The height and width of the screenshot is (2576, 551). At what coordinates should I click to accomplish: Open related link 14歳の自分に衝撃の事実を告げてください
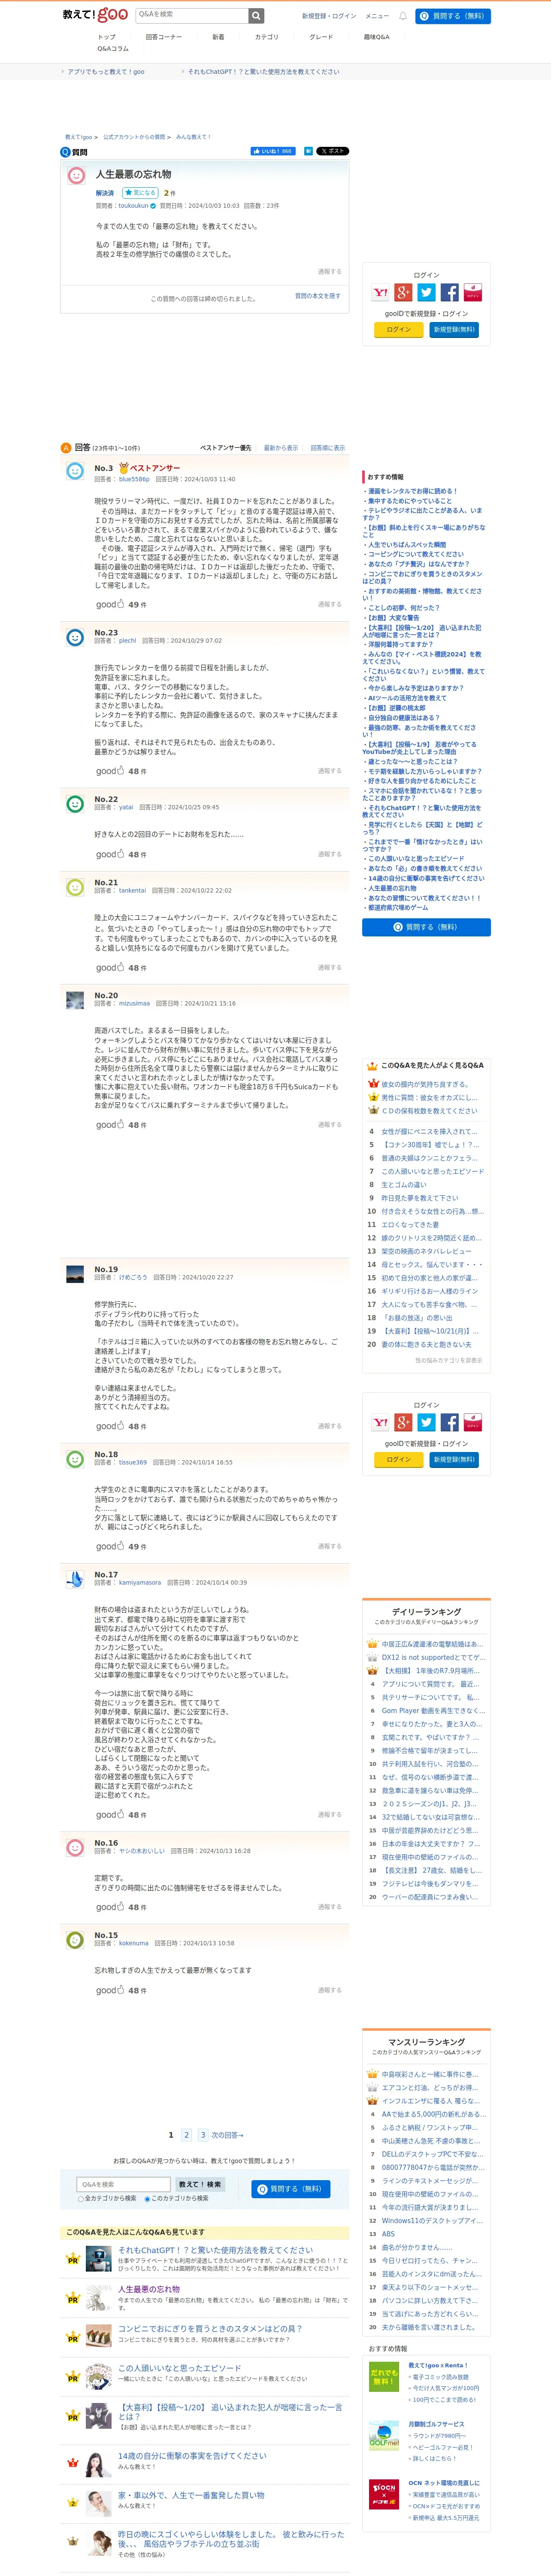(x=192, y=2455)
